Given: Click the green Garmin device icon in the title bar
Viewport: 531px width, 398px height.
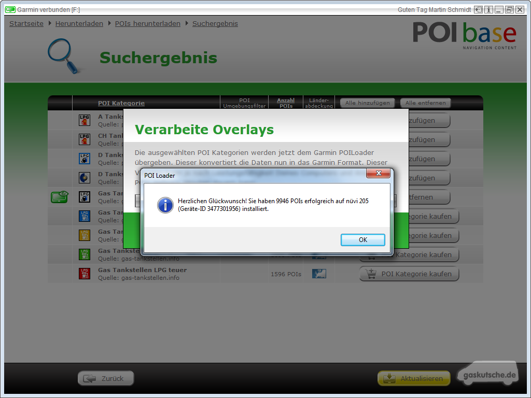Looking at the screenshot, I should click(x=10, y=9).
